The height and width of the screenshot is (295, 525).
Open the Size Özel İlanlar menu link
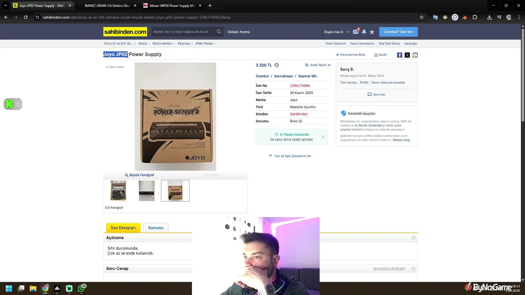click(389, 43)
